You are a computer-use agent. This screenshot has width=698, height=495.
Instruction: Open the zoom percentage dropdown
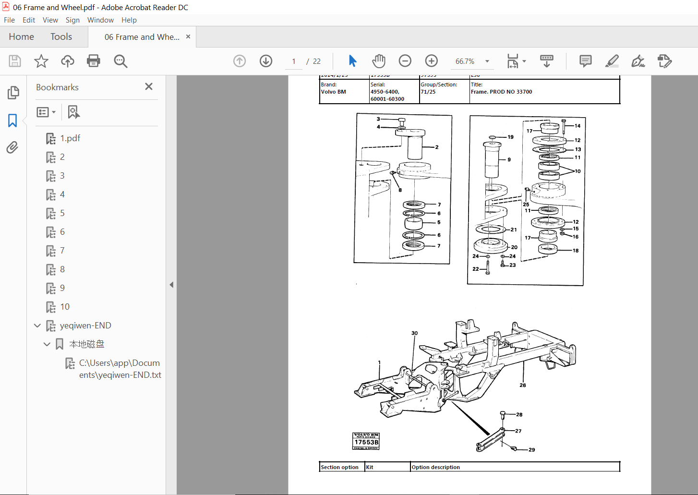(487, 61)
